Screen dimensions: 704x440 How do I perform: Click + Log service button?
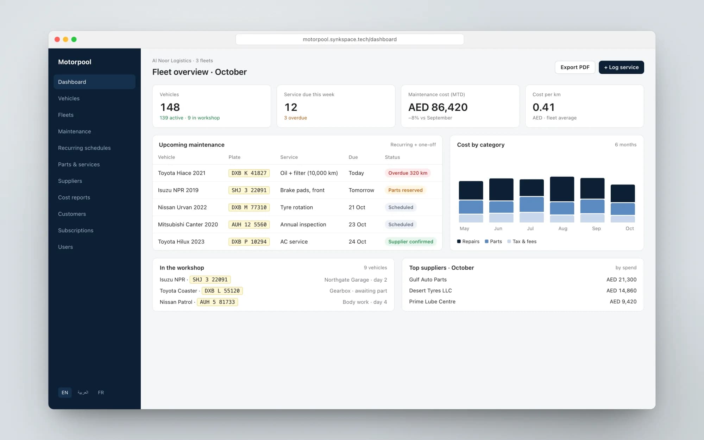point(621,67)
